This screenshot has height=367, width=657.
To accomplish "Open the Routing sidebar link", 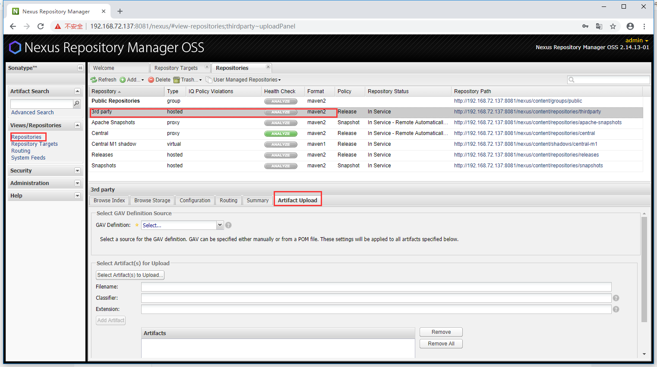I will tap(21, 151).
